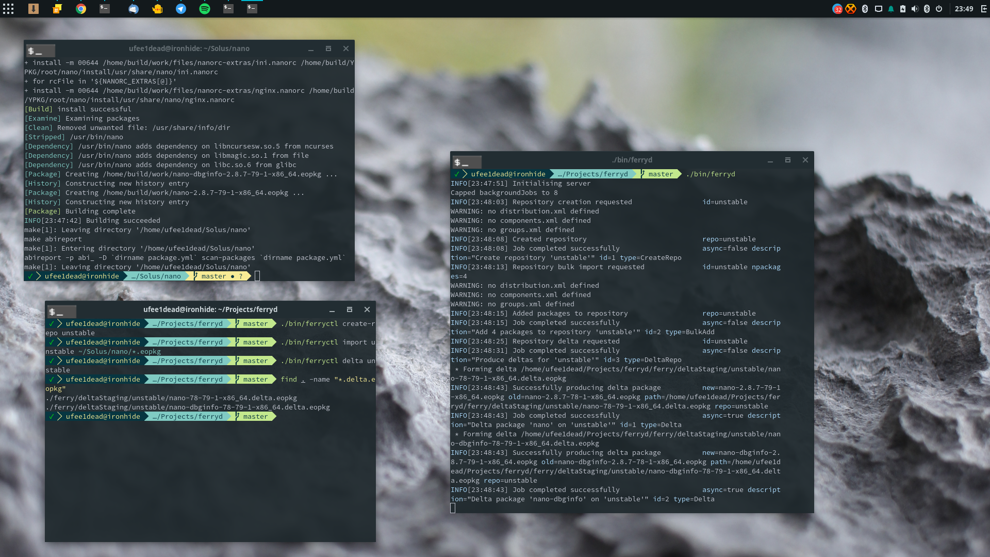Toggle the Raven sidebar arrow icon
This screenshot has width=990, height=557.
click(x=984, y=9)
